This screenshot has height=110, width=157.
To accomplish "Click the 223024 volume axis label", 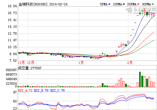I will click(11, 83).
